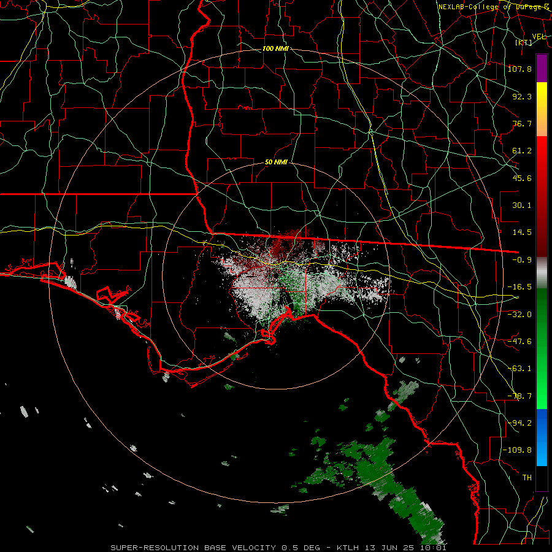Click the 14.5 legend value
This screenshot has width=552, height=552.
click(x=522, y=232)
